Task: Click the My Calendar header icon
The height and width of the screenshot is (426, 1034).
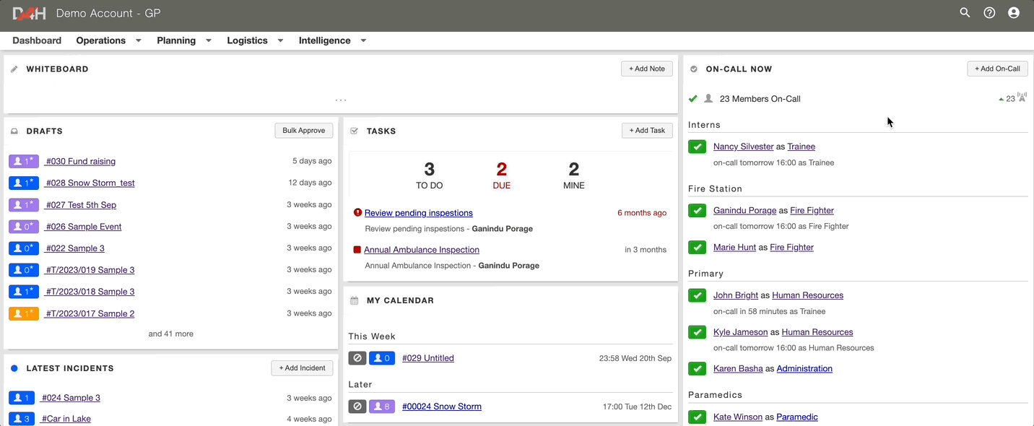Action: pyautogui.click(x=354, y=300)
